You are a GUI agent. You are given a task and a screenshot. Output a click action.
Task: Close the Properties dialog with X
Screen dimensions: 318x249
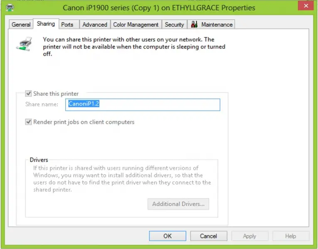tap(306, 6)
